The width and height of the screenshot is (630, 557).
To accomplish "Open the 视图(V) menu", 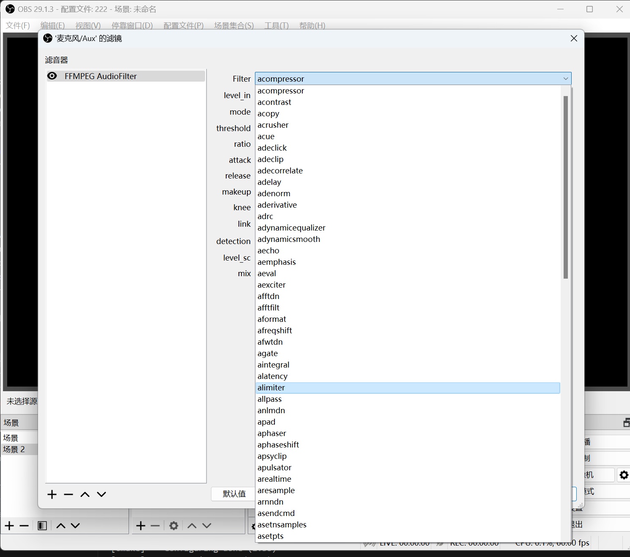I will (88, 25).
